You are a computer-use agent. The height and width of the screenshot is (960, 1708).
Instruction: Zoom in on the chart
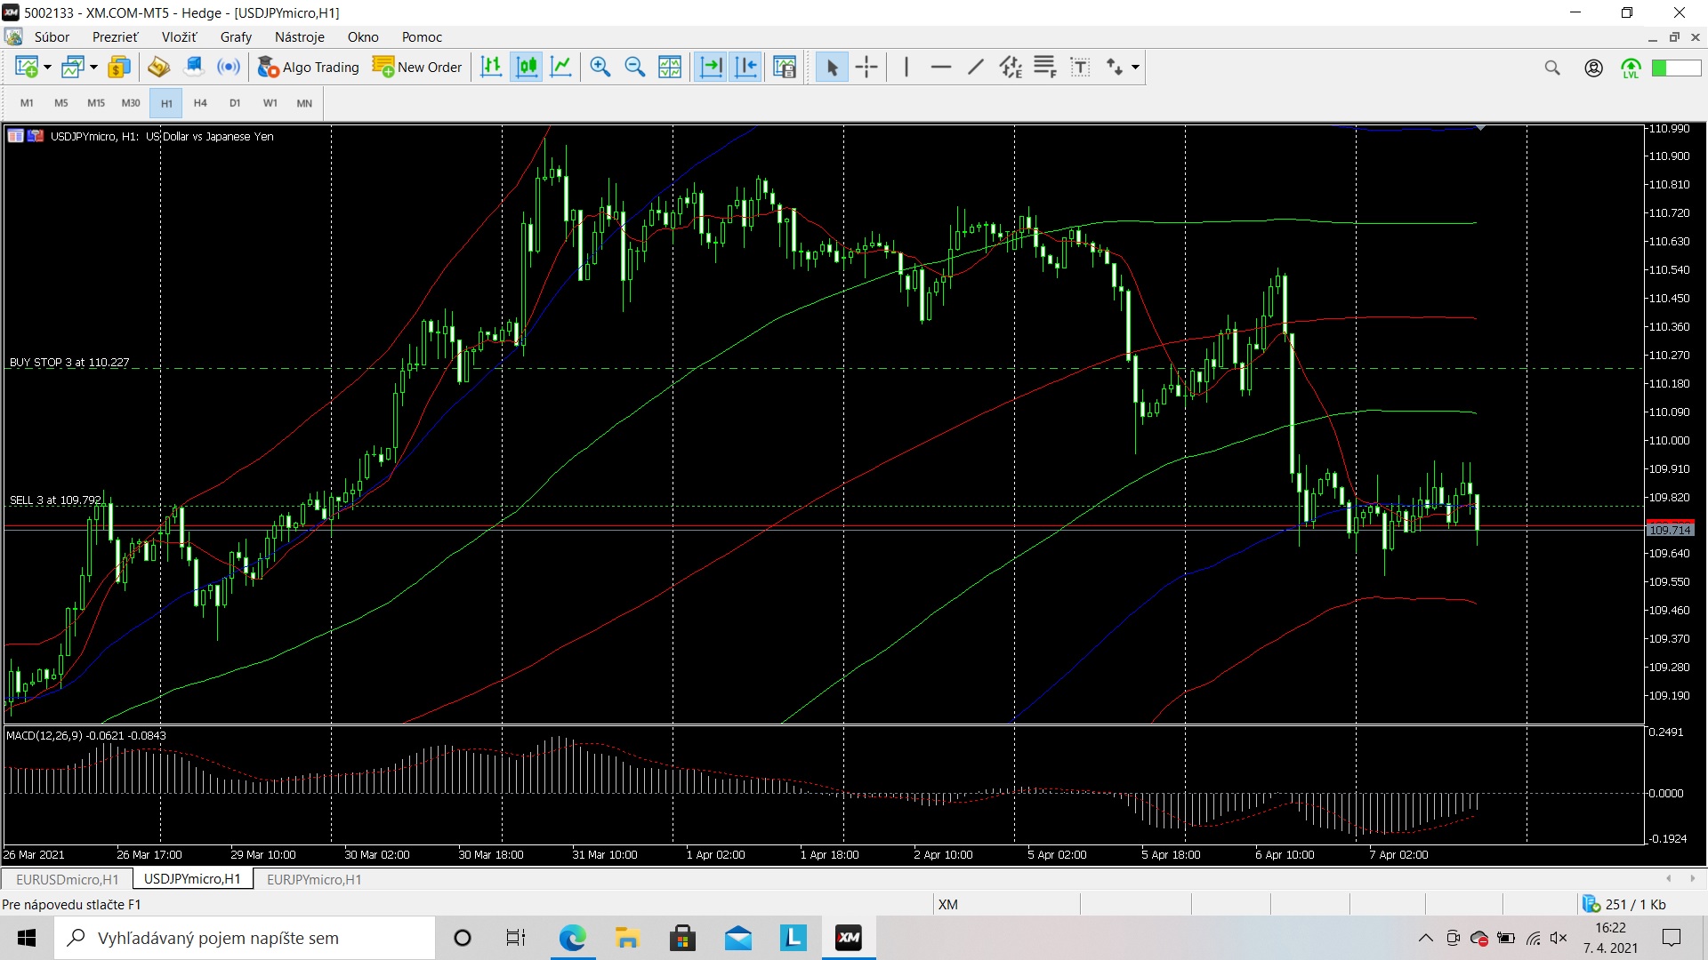pos(600,67)
